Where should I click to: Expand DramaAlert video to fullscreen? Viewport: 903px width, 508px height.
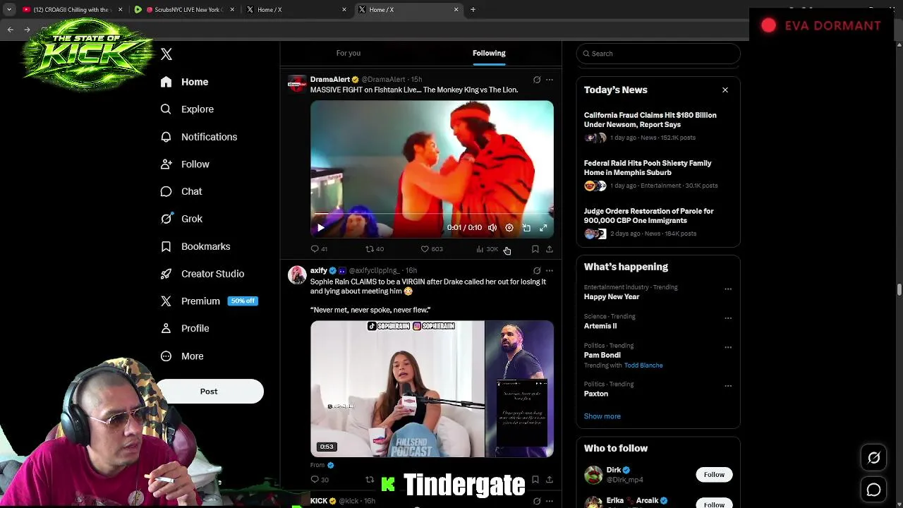pos(543,228)
